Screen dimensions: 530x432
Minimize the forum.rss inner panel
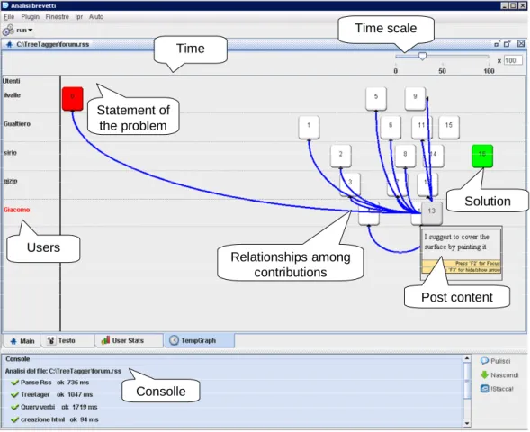(498, 44)
